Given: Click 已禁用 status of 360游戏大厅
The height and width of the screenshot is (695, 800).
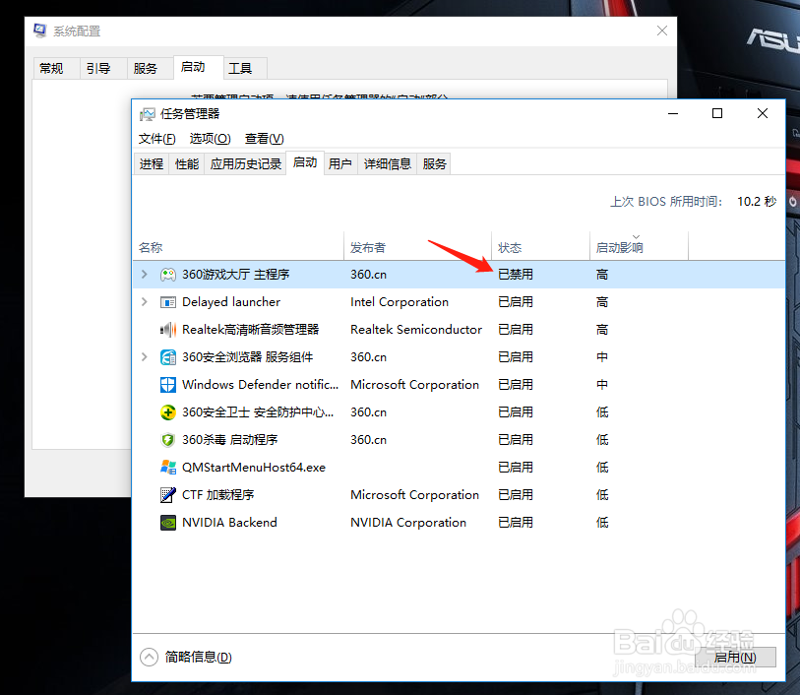Looking at the screenshot, I should [516, 275].
